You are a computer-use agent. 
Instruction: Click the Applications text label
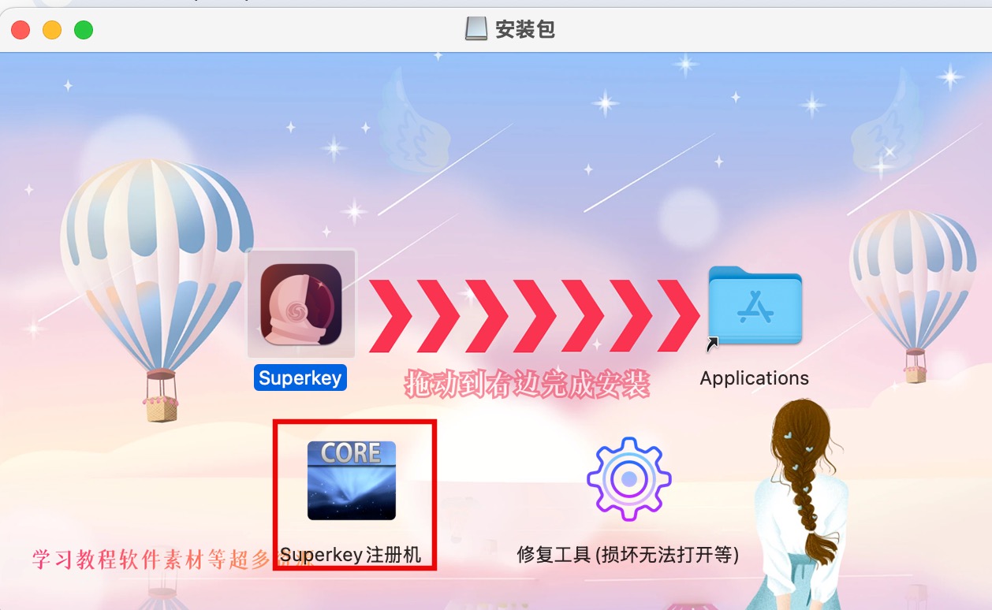pos(755,378)
